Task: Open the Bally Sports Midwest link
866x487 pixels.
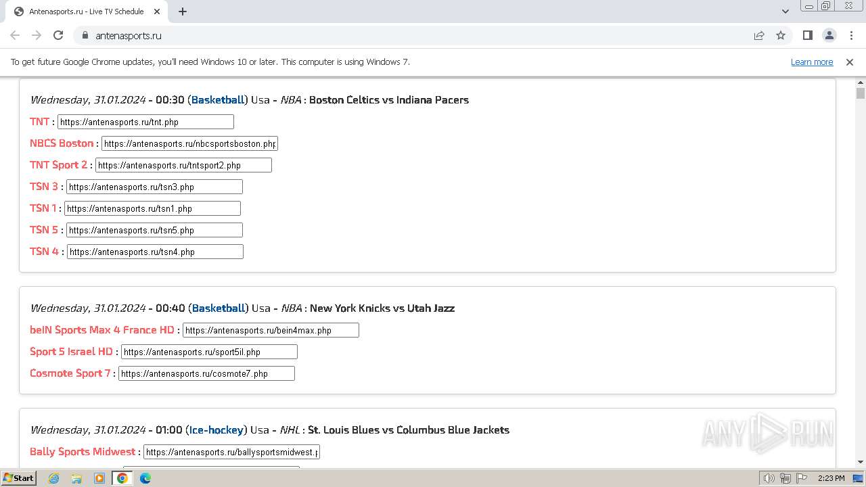Action: pos(83,452)
